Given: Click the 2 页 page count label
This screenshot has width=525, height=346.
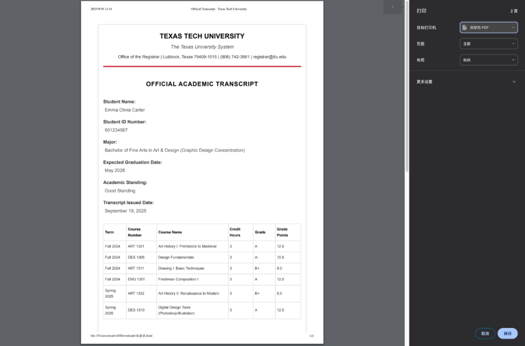Looking at the screenshot, I should coord(514,11).
